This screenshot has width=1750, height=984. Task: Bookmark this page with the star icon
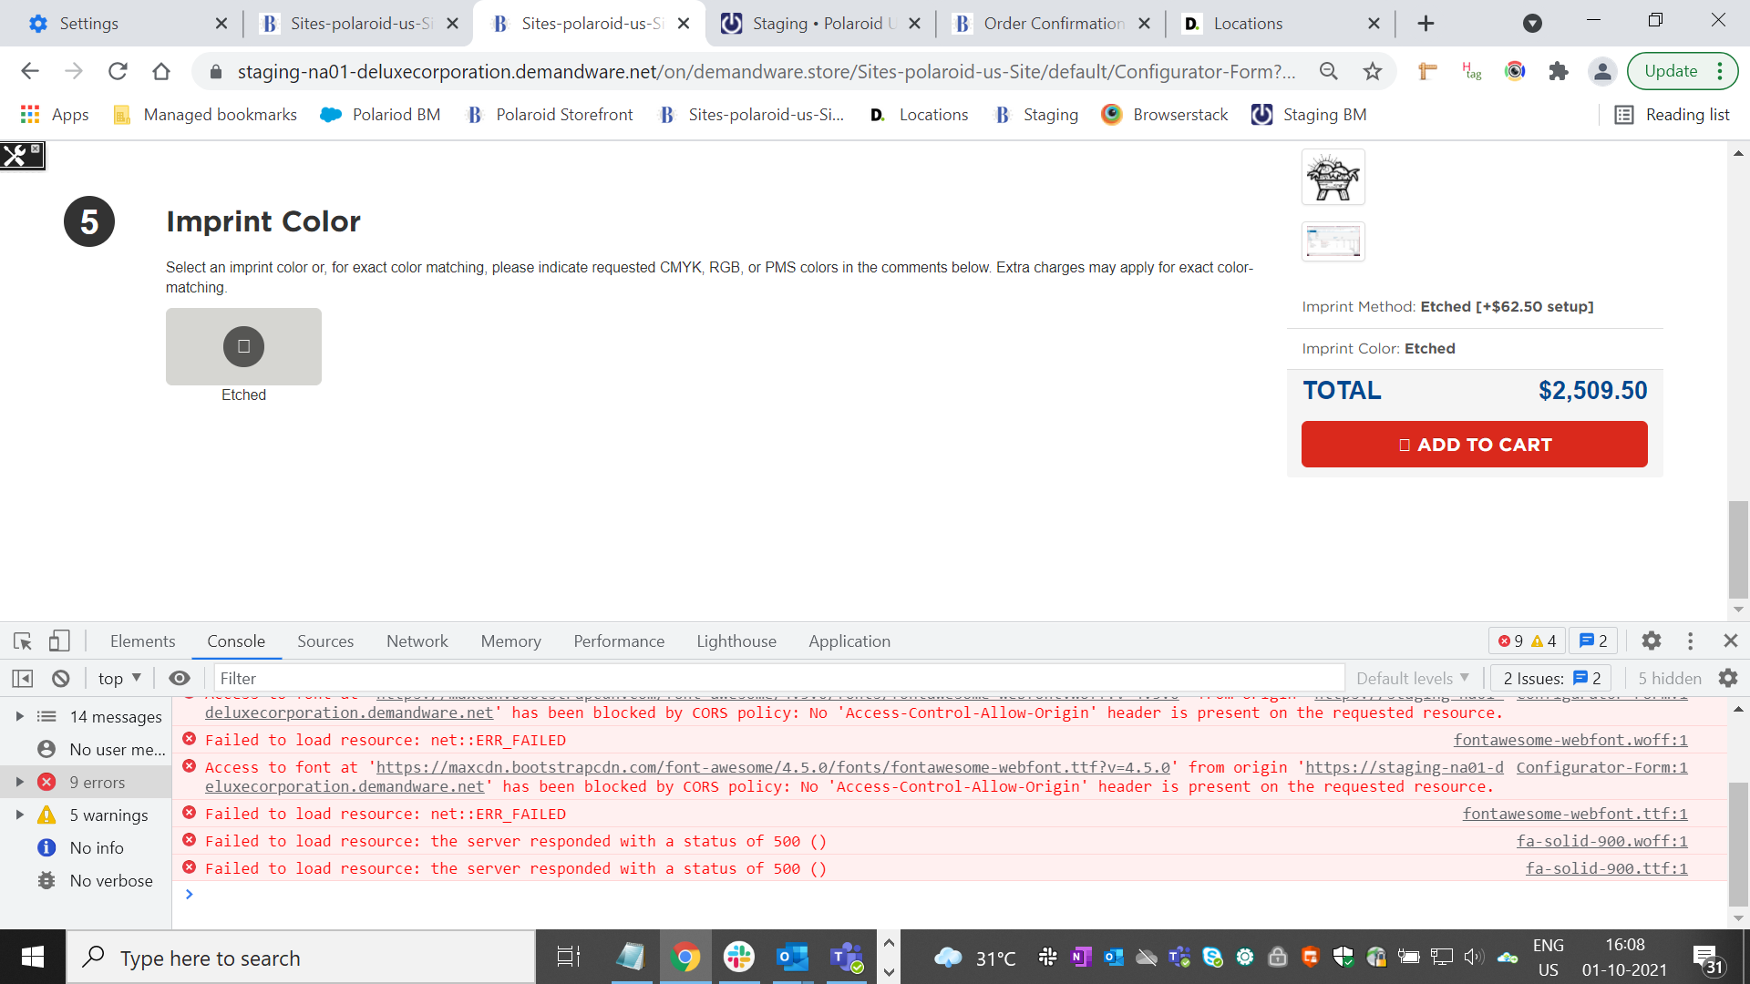1373,71
